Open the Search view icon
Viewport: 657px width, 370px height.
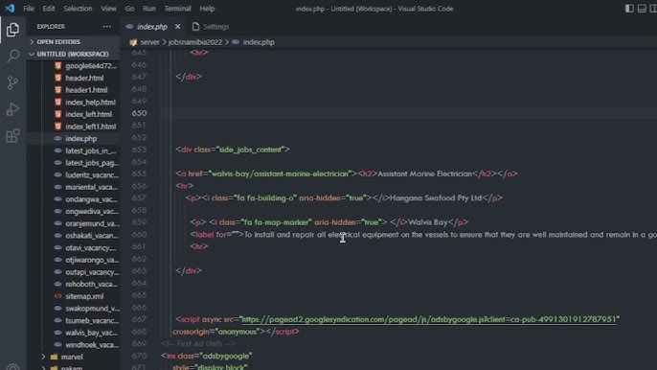coord(12,56)
